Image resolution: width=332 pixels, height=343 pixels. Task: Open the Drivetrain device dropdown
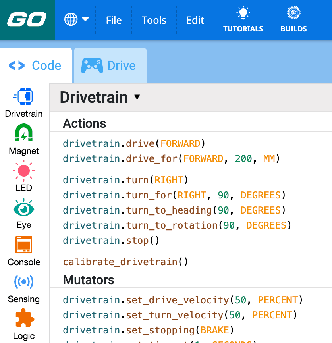(x=98, y=97)
